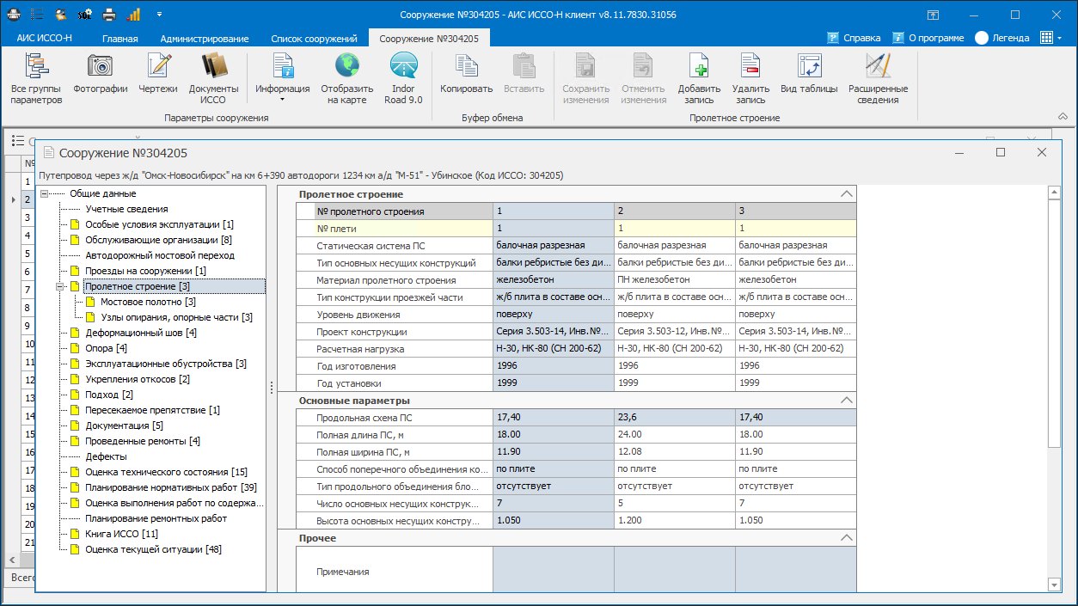1078x606 pixels.
Task: Collapse the Пролетное строение section
Action: click(x=847, y=194)
